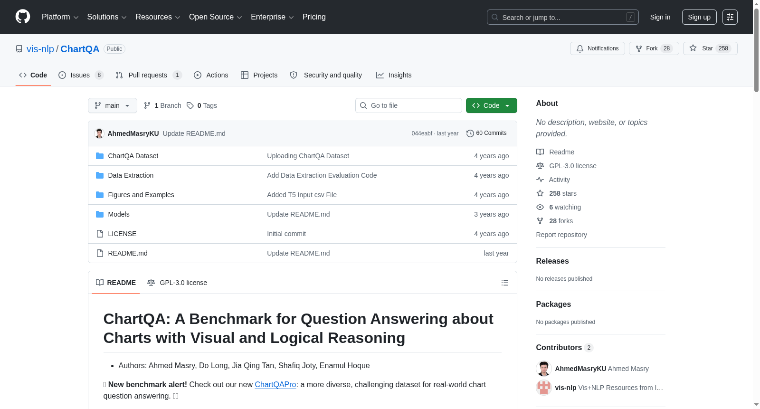Click the ChartQA Dataset folder icon
The image size is (760, 409).
[x=100, y=156]
